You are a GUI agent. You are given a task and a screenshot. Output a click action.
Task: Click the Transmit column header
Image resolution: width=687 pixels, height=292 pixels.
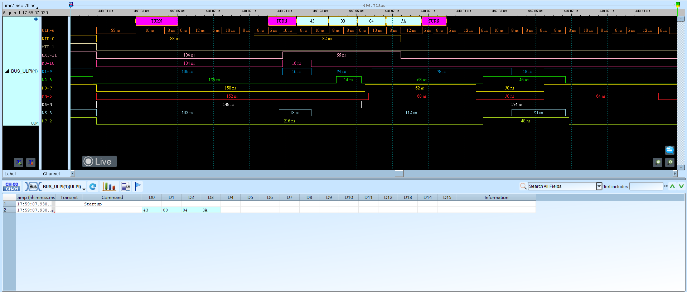(69, 198)
